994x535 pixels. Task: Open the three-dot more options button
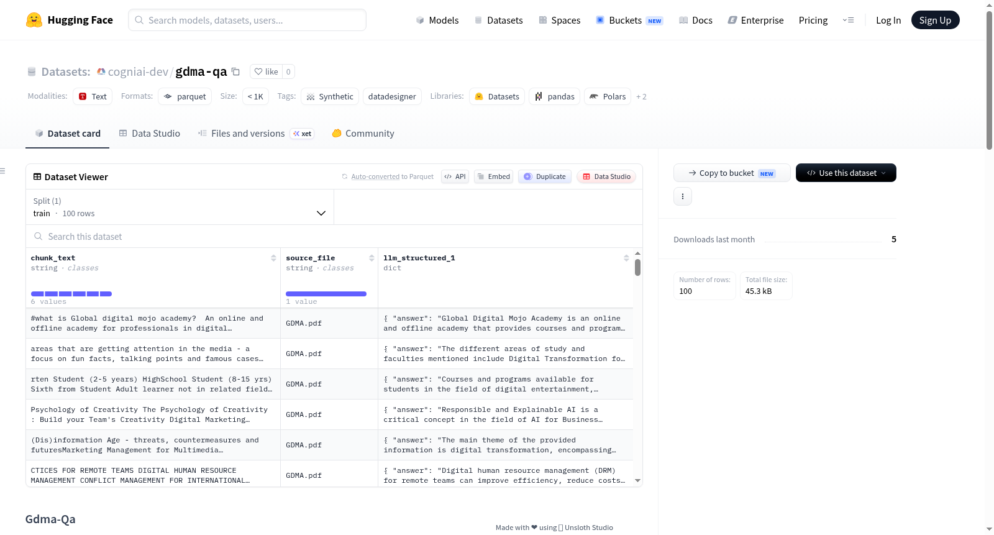683,196
